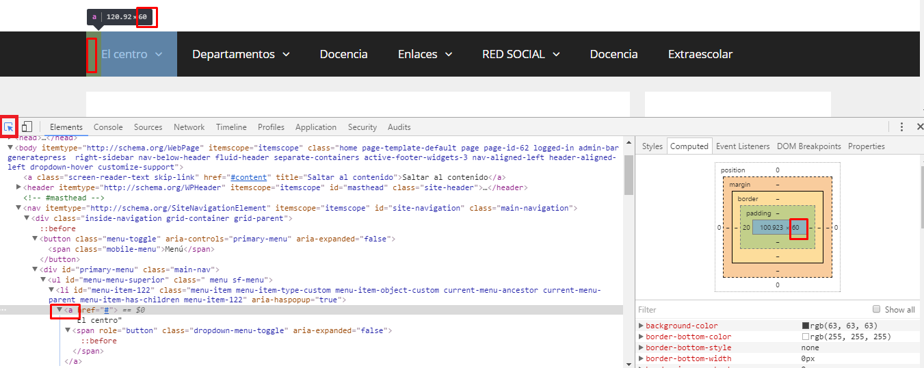Open the Properties sidebar tab
The image size is (924, 368).
point(867,146)
